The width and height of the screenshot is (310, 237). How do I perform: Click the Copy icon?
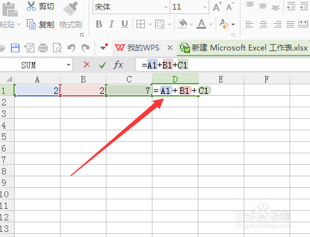tap(31, 24)
